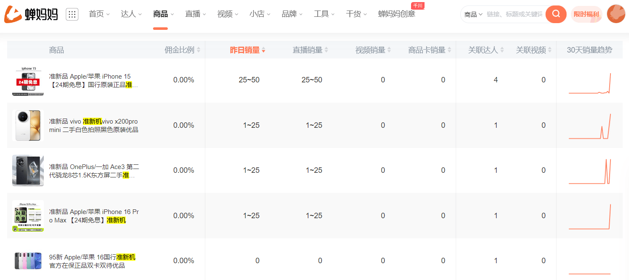Sort by 直播销量 sort arrows
Image resolution: width=629 pixels, height=280 pixels.
coord(326,50)
